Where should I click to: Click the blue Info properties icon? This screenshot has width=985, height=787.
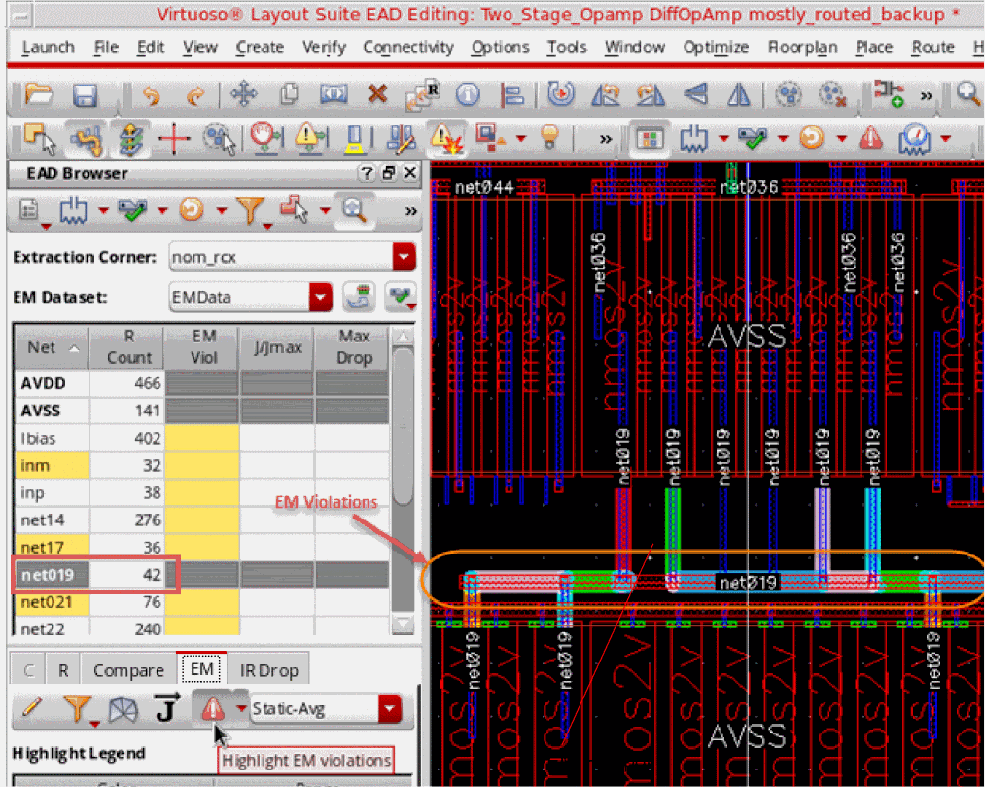(x=469, y=94)
